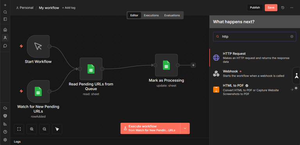300x145 pixels.
Task: Click the Save button
Action: click(x=271, y=8)
